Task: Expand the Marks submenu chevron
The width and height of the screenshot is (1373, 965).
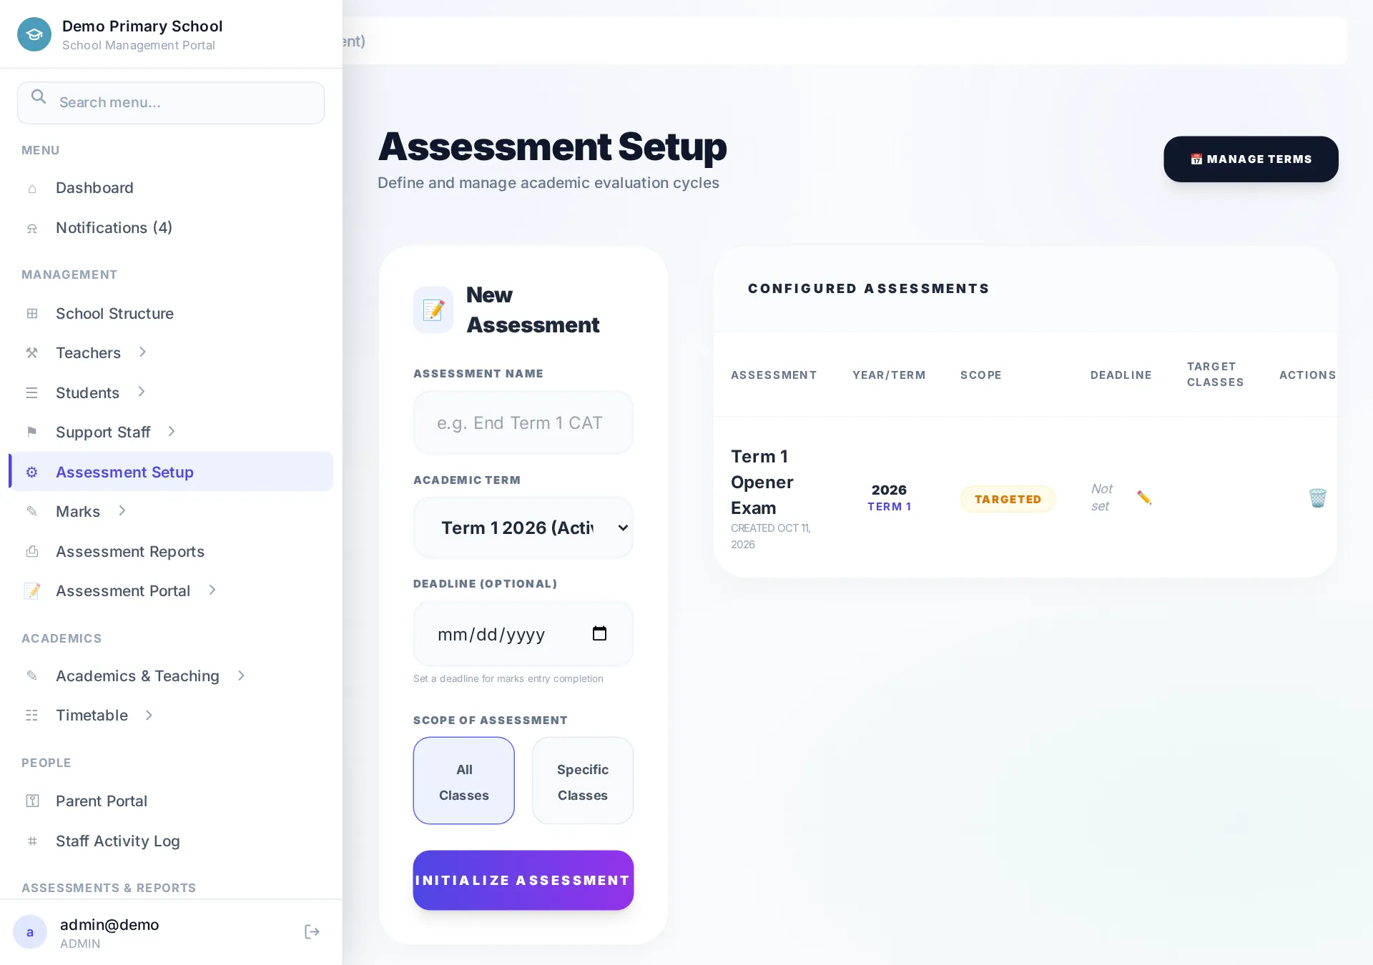Action: [122, 511]
